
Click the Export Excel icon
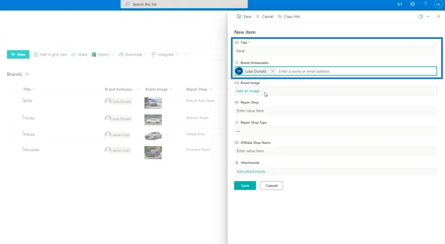point(94,54)
